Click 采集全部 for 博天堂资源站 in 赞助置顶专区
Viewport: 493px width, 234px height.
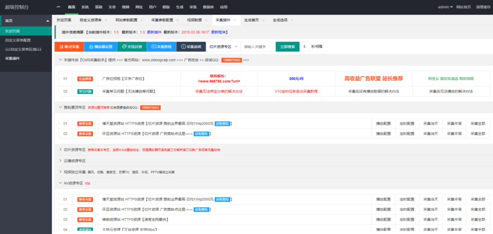pyautogui.click(x=478, y=124)
